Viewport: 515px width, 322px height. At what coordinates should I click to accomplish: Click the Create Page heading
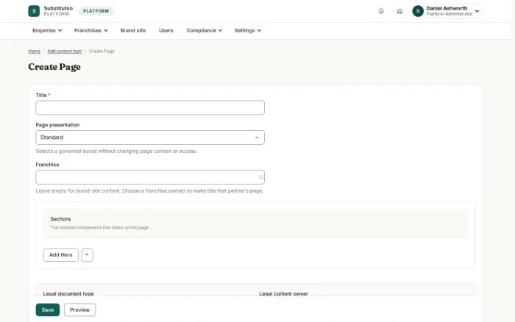pos(54,67)
